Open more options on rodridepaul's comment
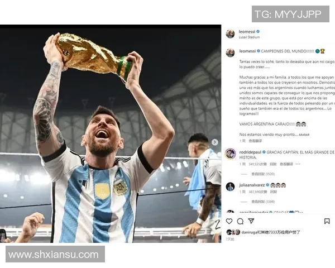 tap(298, 164)
